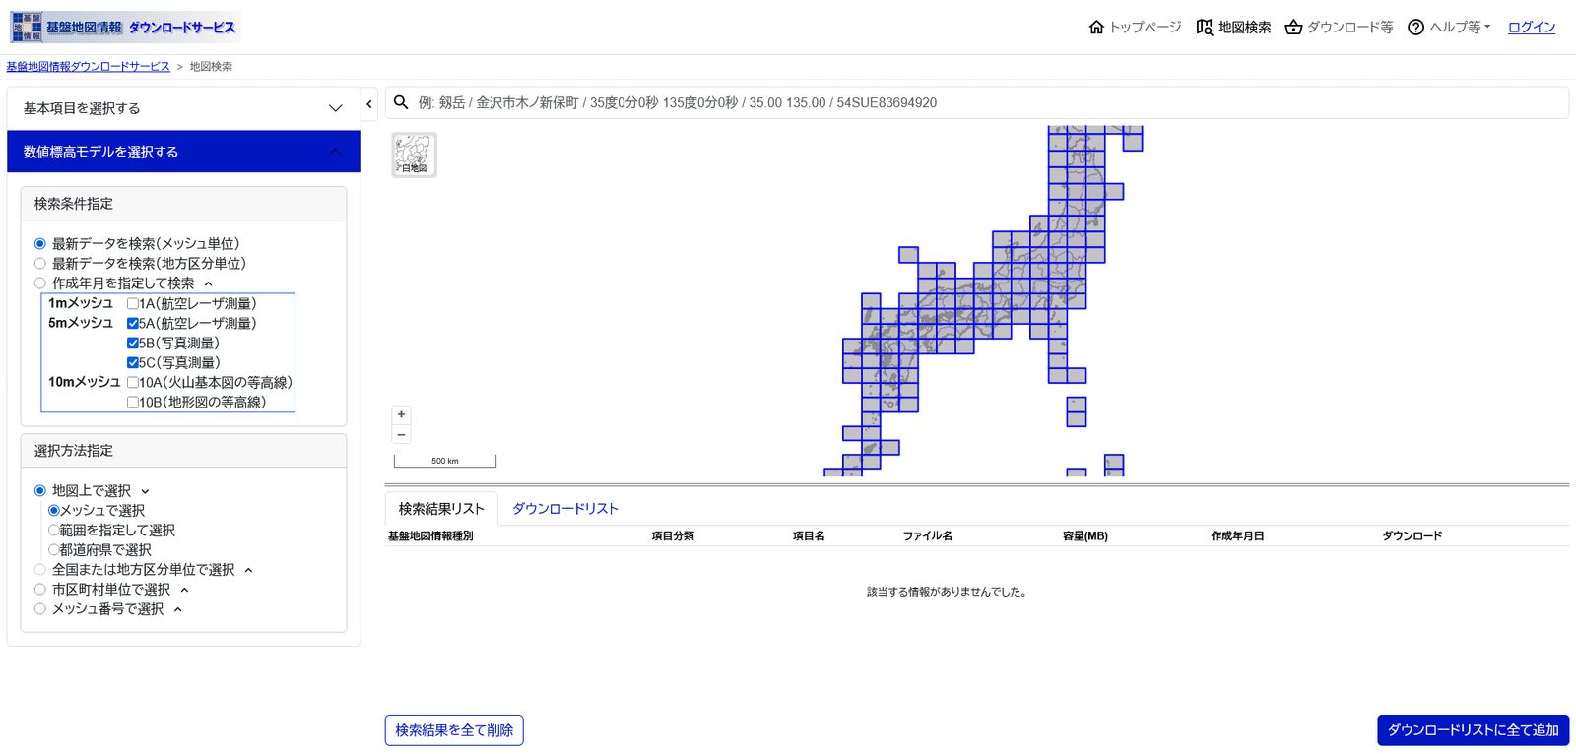Click the ログイン link
Viewport: 1576px width, 754px height.
click(x=1532, y=27)
